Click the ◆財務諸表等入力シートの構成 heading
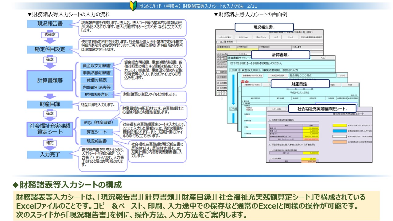 coord(67,185)
